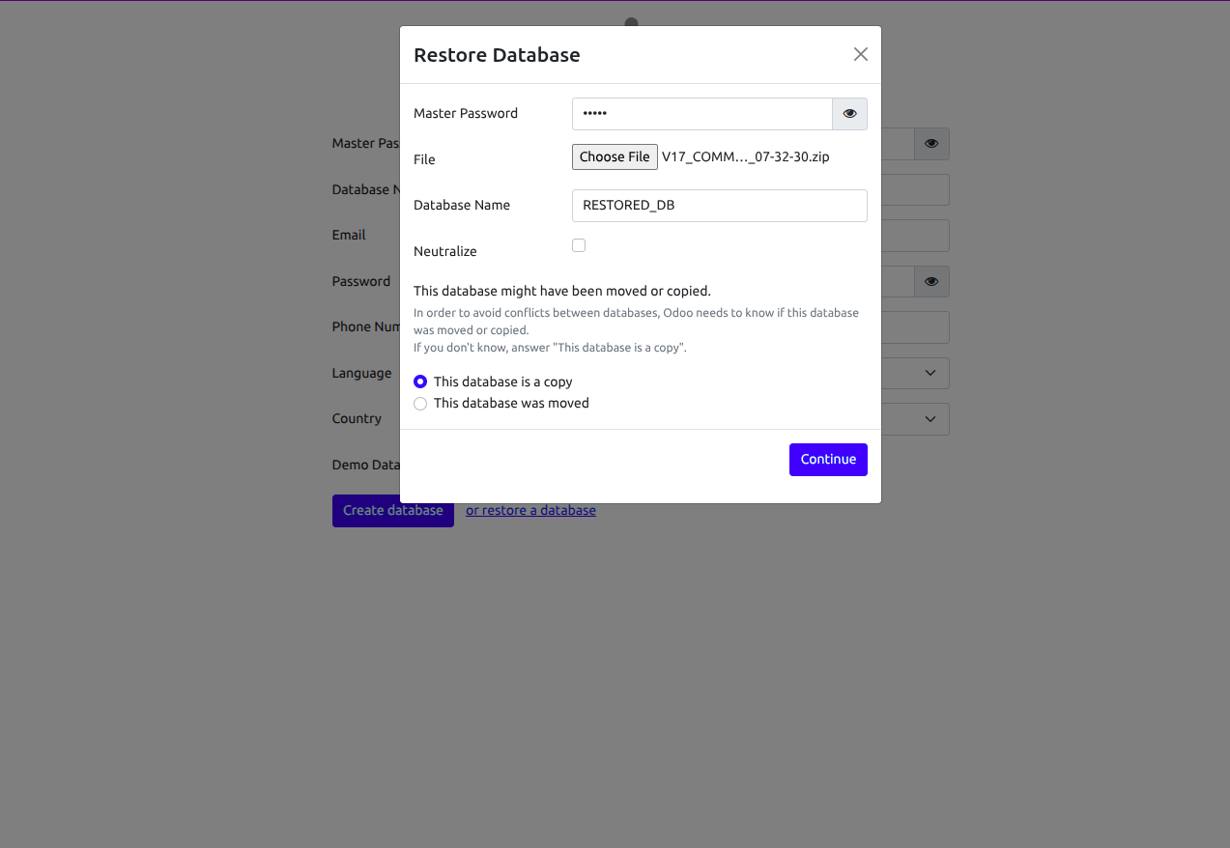Click the background form's Database Name input

pos(914,190)
